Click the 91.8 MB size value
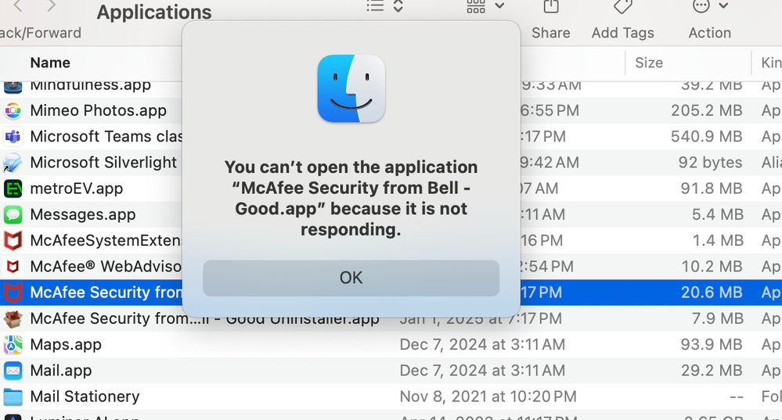The width and height of the screenshot is (782, 420). point(712,188)
